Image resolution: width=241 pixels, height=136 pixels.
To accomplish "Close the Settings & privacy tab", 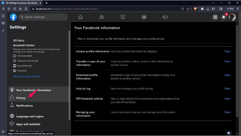I will 41,3.
